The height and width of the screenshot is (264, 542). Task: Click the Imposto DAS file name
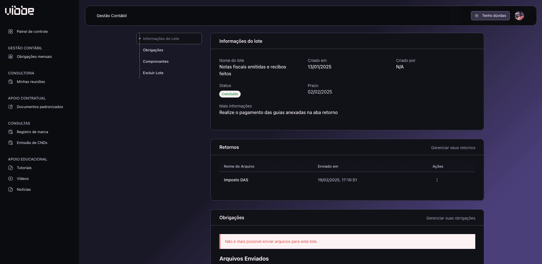[x=236, y=180]
